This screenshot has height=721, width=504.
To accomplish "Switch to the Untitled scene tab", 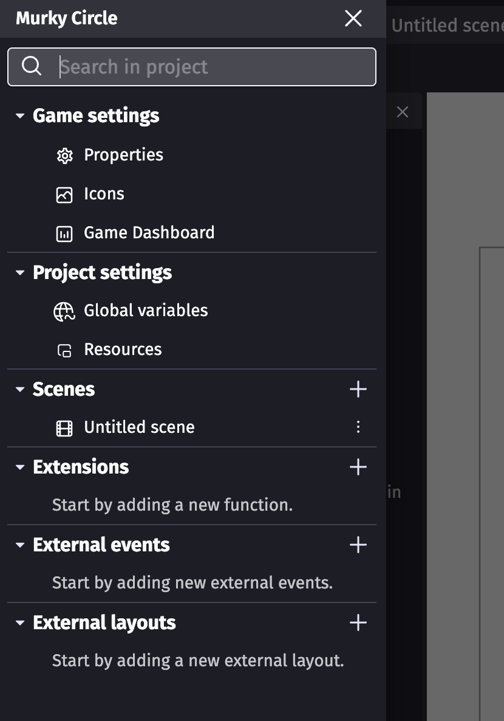I will coord(446,26).
